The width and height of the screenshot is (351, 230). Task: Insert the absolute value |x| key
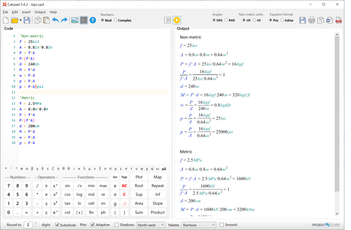[x=79, y=212]
